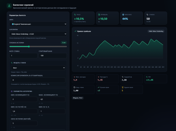Click the 50 bets count value
The image size is (176, 131).
click(x=148, y=19)
